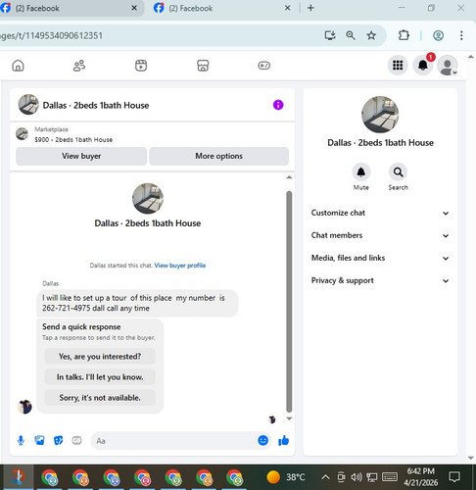The image size is (476, 490).
Task: Open the network tray icon
Action: [x=371, y=477]
